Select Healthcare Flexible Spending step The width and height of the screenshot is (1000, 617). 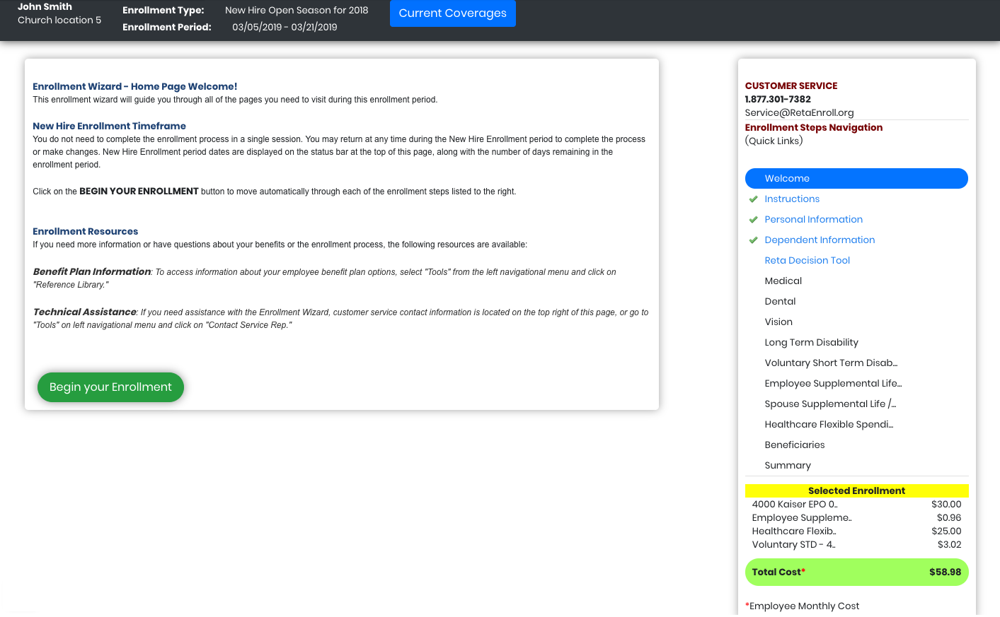point(829,424)
